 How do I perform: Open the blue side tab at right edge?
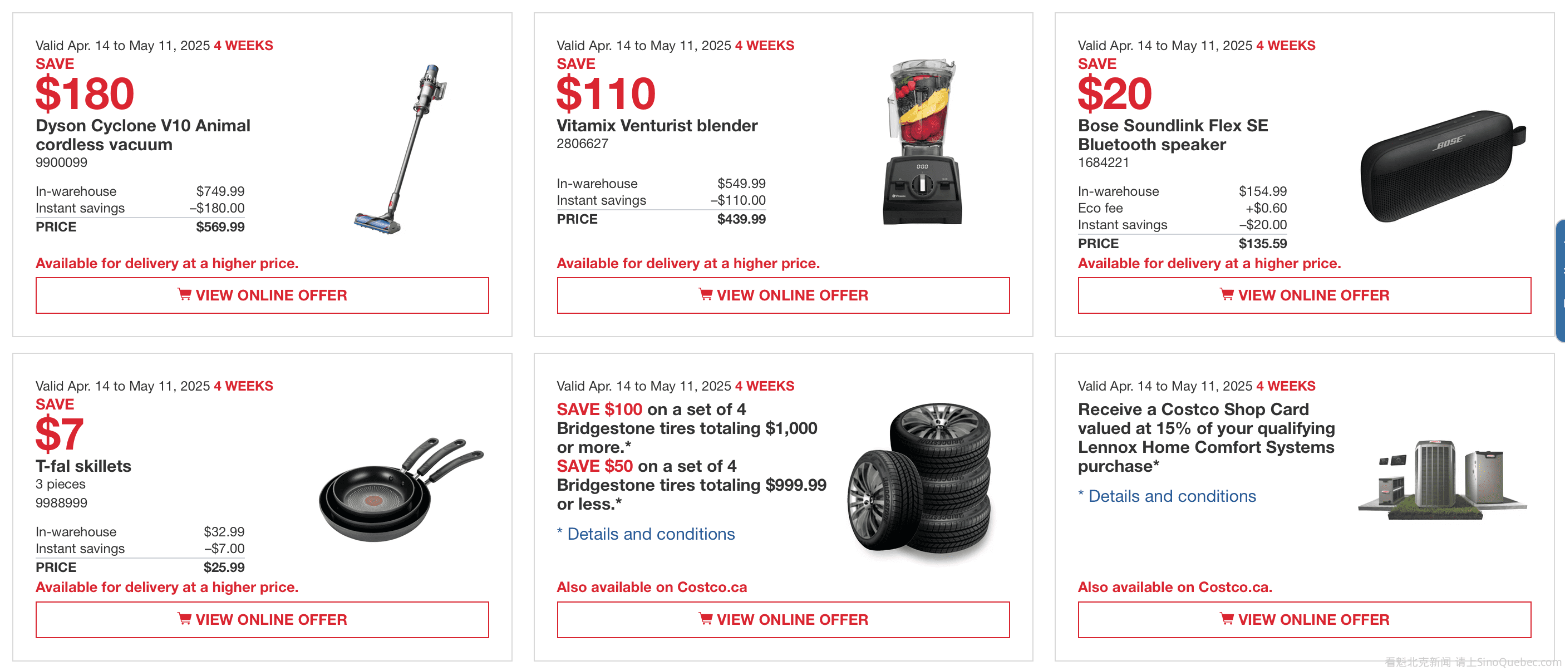[x=1559, y=280]
